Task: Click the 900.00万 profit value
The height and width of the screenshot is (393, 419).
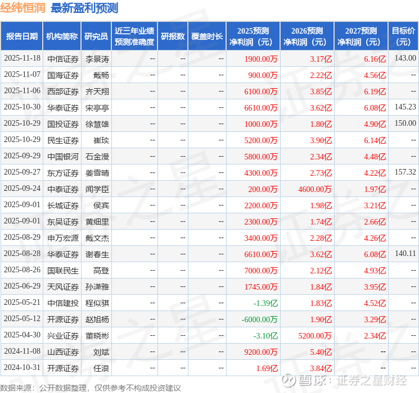Action: click(x=263, y=75)
